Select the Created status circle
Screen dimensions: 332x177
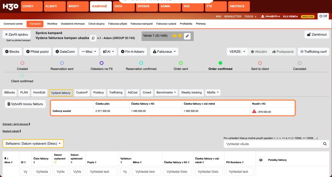click(x=22, y=63)
